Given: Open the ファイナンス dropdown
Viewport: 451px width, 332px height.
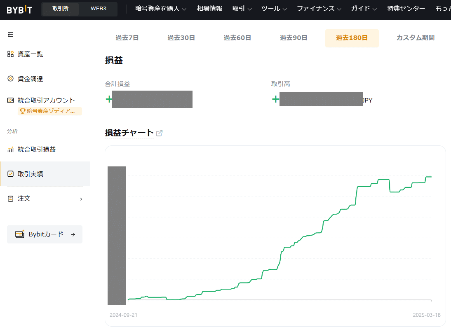Looking at the screenshot, I should point(319,9).
